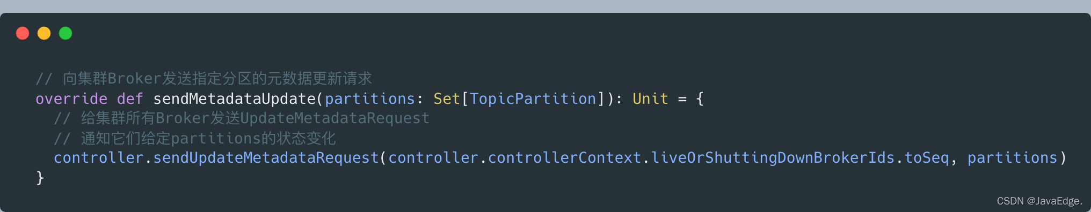
Task: Click the def keyword
Action: click(x=130, y=99)
